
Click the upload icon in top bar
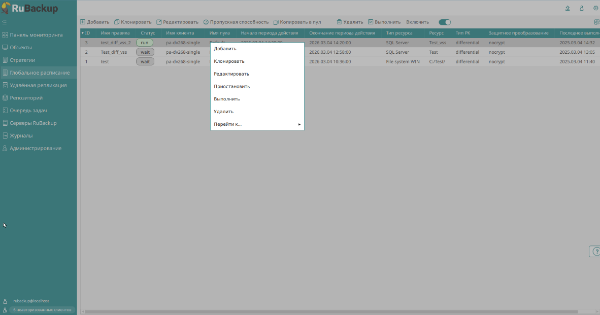coord(568,8)
